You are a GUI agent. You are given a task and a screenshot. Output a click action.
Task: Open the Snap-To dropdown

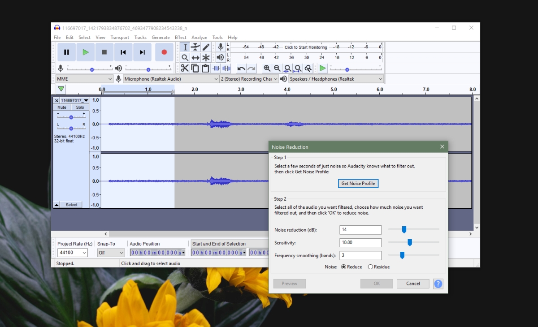tap(110, 253)
